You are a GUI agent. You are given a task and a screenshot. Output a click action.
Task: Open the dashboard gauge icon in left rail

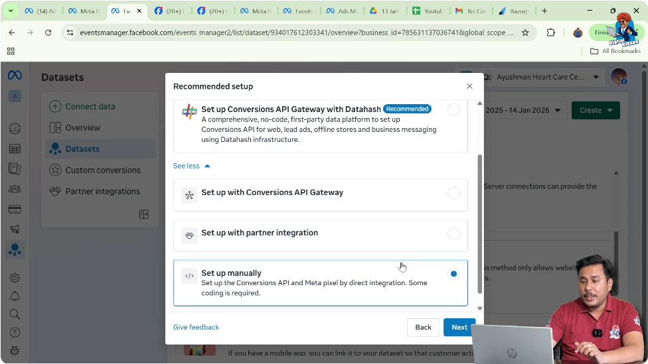coord(15,129)
